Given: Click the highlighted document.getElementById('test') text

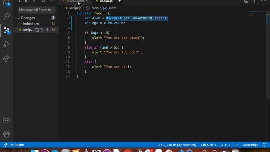Looking at the screenshot, I should [x=137, y=18].
